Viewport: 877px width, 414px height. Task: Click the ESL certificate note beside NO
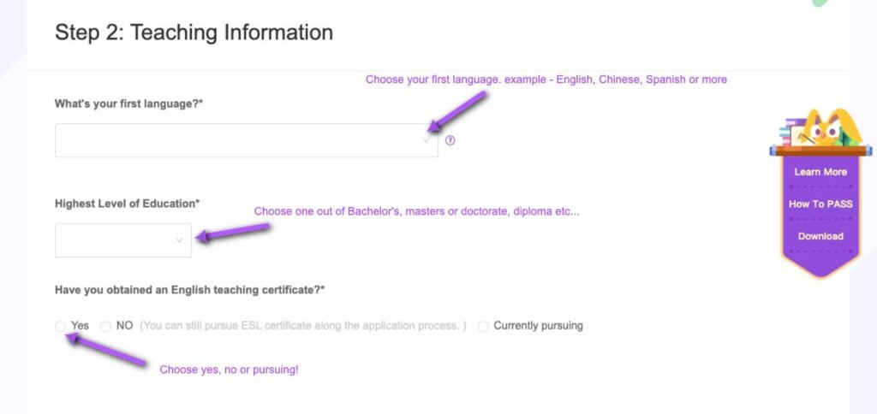tap(303, 326)
